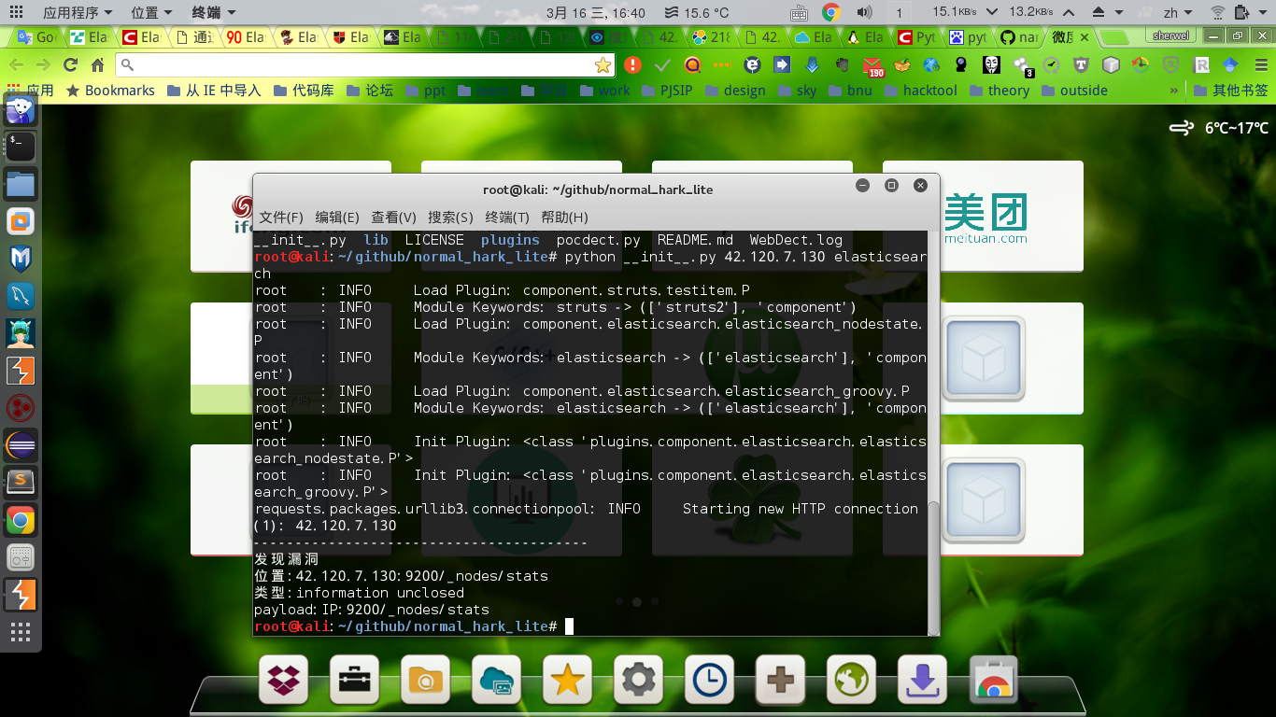Open the 应用程序 applications menu

77,12
